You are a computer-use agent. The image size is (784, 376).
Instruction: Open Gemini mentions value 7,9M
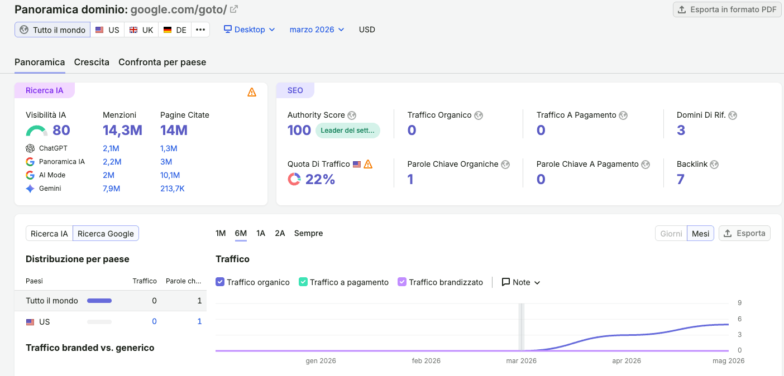pos(111,189)
